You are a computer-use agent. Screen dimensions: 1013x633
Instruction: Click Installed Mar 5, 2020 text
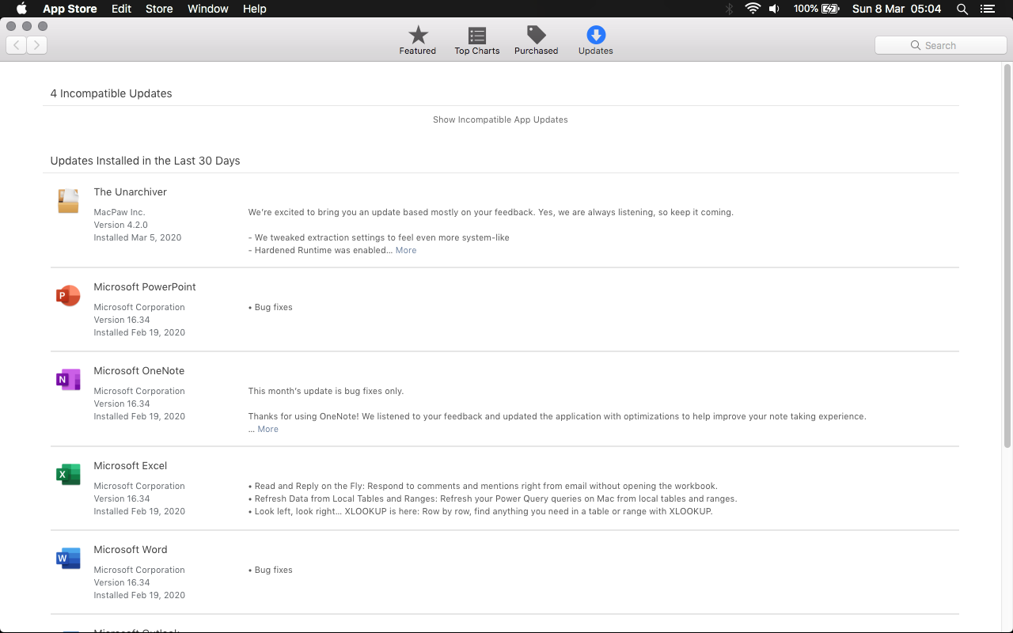(138, 237)
